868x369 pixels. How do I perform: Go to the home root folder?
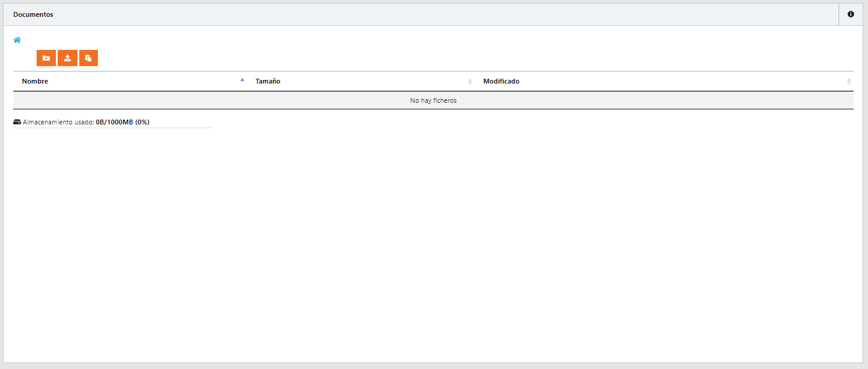coord(17,40)
